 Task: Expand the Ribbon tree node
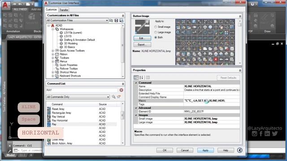pos(53,55)
